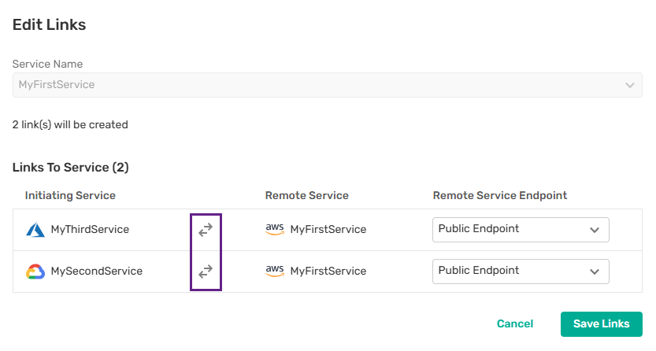Screen dimensions: 656x351
Task: Select the MyThirdService initiating service name
Action: click(90, 230)
